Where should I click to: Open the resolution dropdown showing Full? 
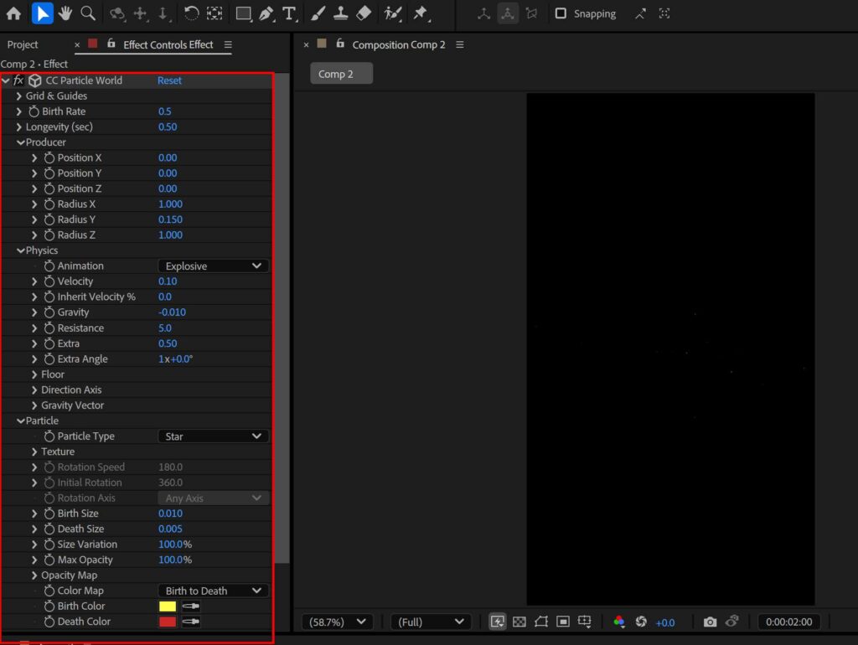click(x=431, y=622)
